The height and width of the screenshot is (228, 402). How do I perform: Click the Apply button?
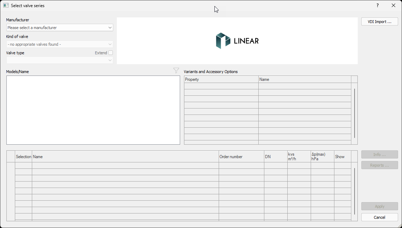click(x=379, y=206)
